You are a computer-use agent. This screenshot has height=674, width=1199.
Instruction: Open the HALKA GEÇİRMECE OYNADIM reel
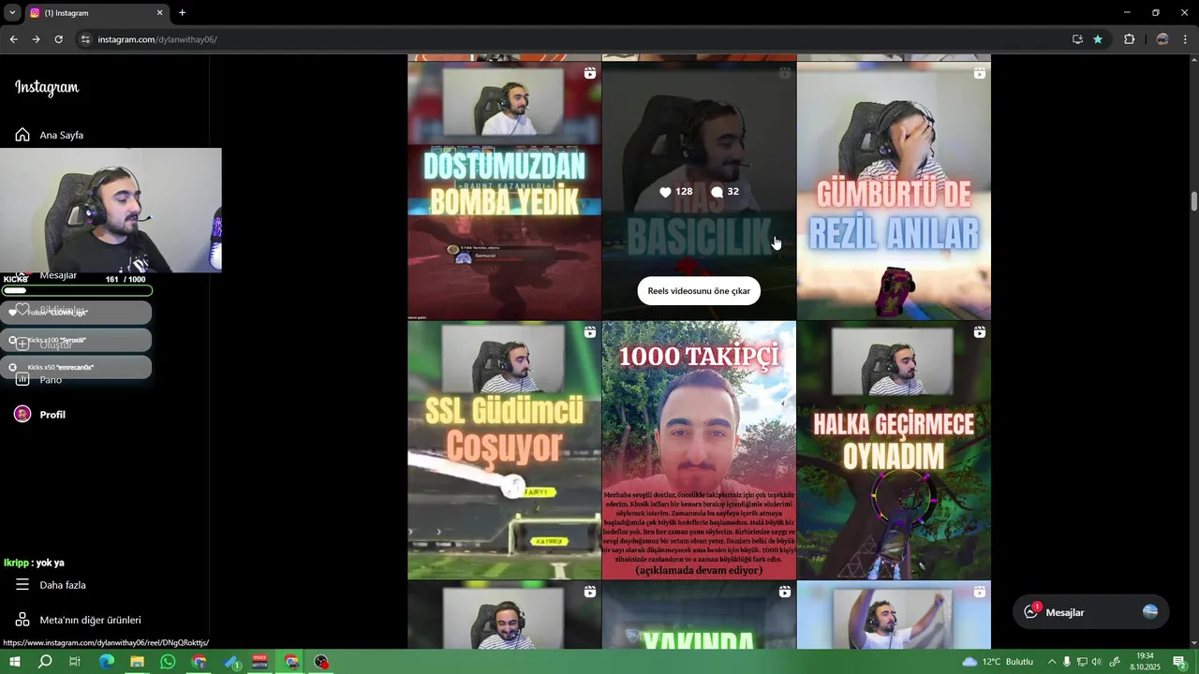pos(894,450)
